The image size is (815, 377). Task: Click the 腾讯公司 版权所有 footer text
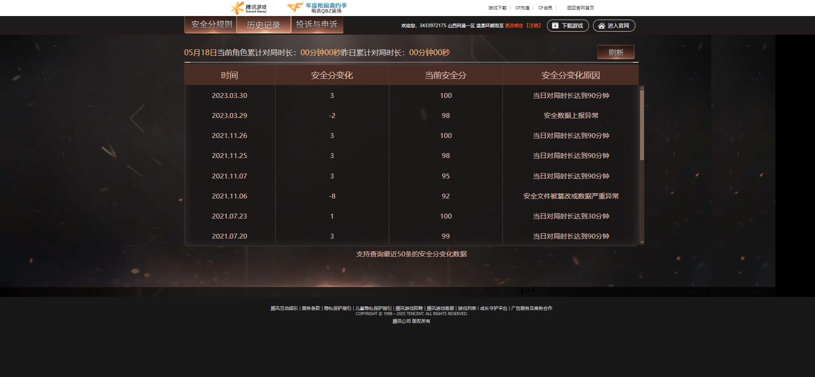click(411, 321)
